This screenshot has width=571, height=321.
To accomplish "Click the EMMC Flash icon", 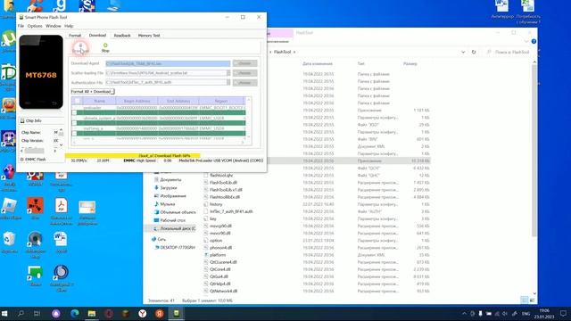I will [21, 160].
